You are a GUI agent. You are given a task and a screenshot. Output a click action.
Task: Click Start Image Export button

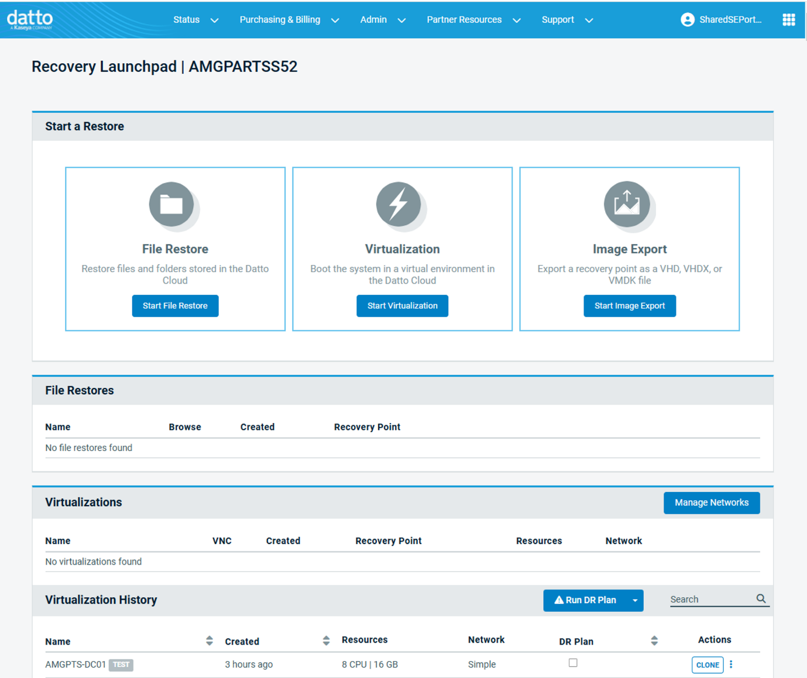(x=630, y=306)
